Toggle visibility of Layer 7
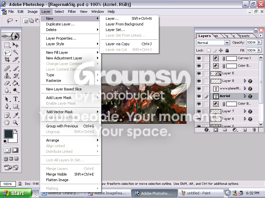The height and width of the screenshot is (198, 265). tap(199, 111)
